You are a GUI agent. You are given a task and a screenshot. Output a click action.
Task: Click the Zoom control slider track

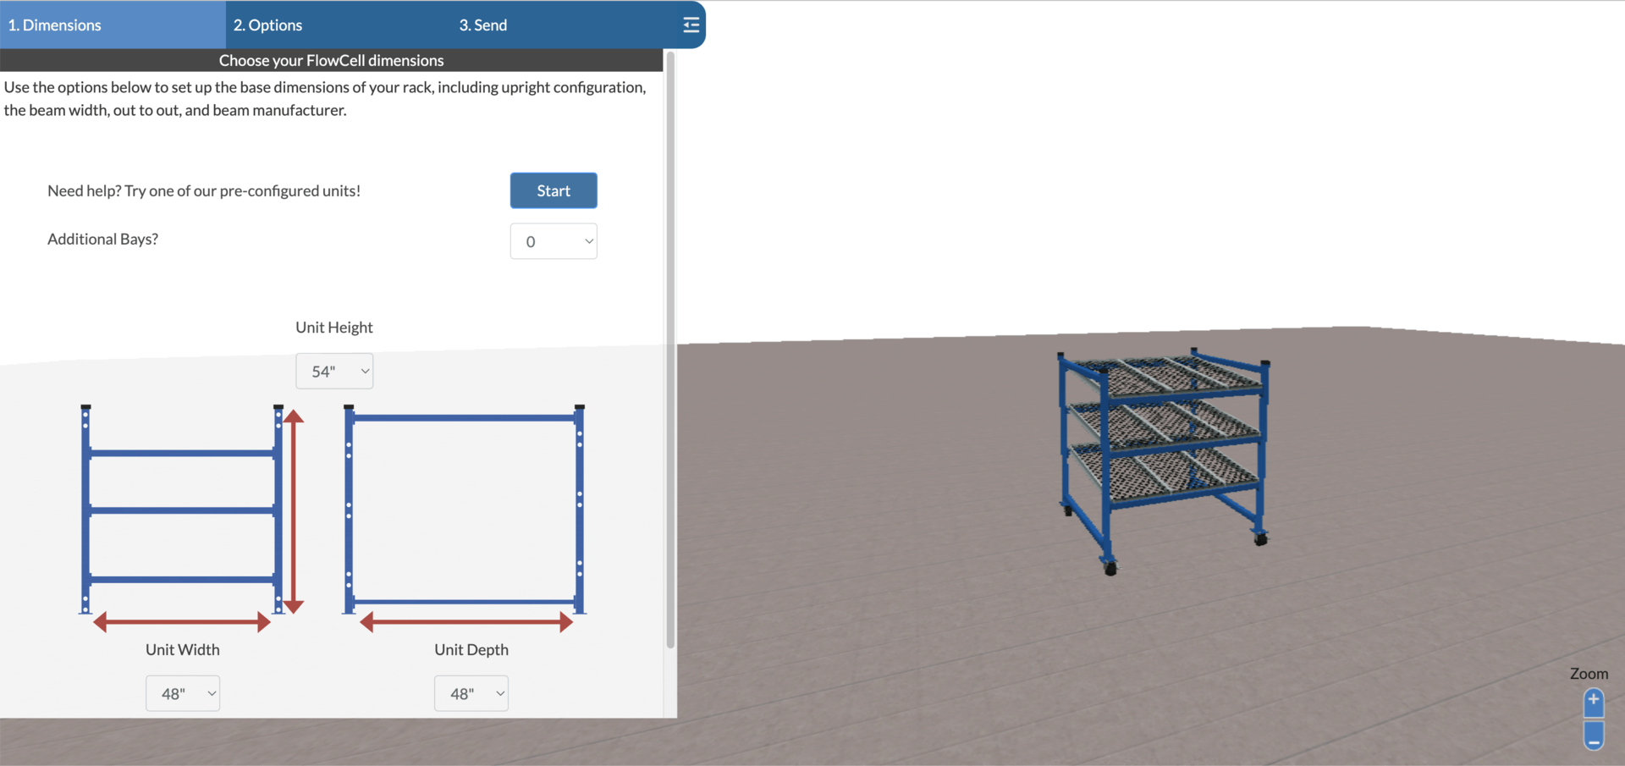click(1593, 719)
